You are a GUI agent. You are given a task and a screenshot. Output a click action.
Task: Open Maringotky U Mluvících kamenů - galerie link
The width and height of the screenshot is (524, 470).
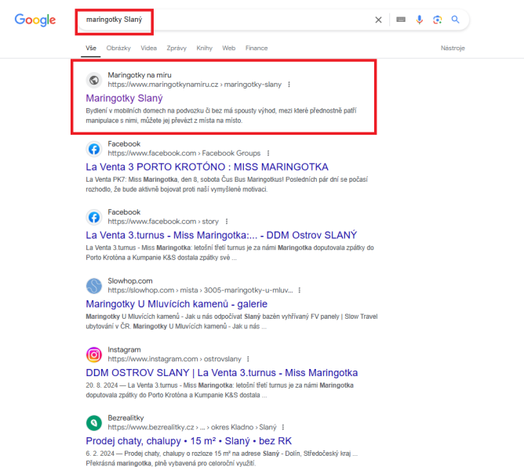pos(176,304)
